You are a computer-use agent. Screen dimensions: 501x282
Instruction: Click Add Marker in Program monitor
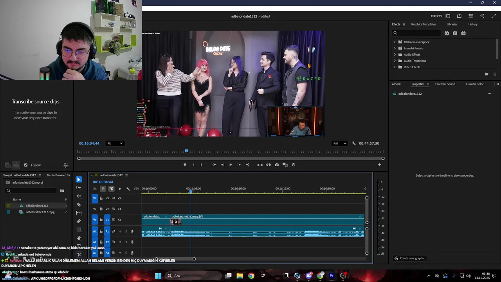pos(185,164)
